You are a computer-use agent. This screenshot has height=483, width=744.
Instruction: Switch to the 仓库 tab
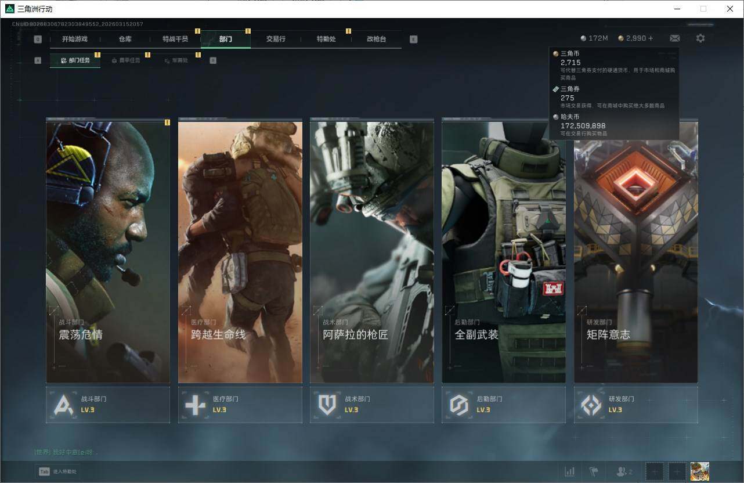coord(125,39)
